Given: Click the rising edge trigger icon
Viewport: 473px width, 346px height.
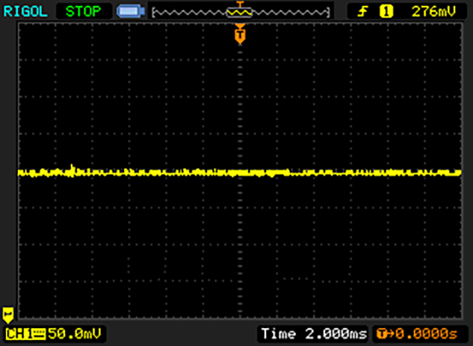Looking at the screenshot, I should [363, 12].
